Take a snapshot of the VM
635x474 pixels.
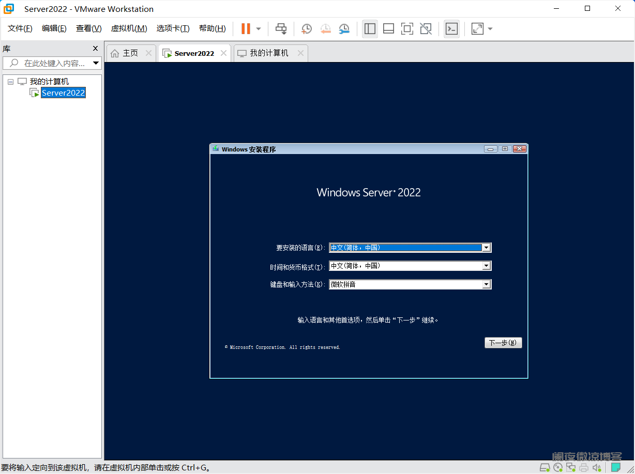(306, 28)
